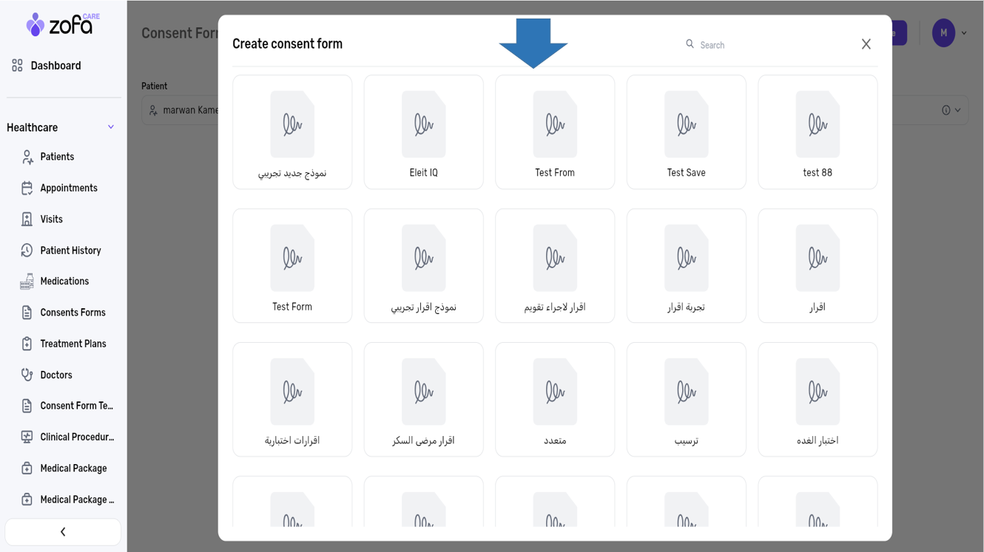
Task: Go to Consent Form Templates menu item
Action: click(x=76, y=406)
